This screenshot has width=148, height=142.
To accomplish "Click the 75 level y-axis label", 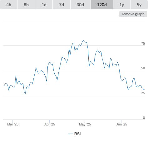I will point(143,43).
